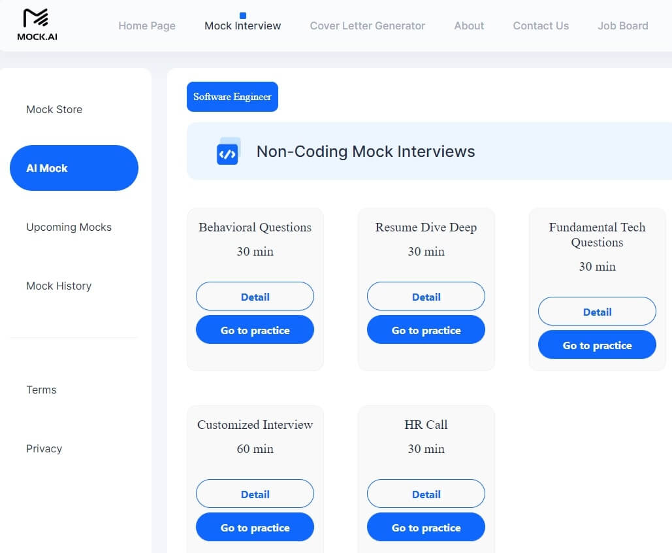Open the Contact Us page

pyautogui.click(x=541, y=26)
